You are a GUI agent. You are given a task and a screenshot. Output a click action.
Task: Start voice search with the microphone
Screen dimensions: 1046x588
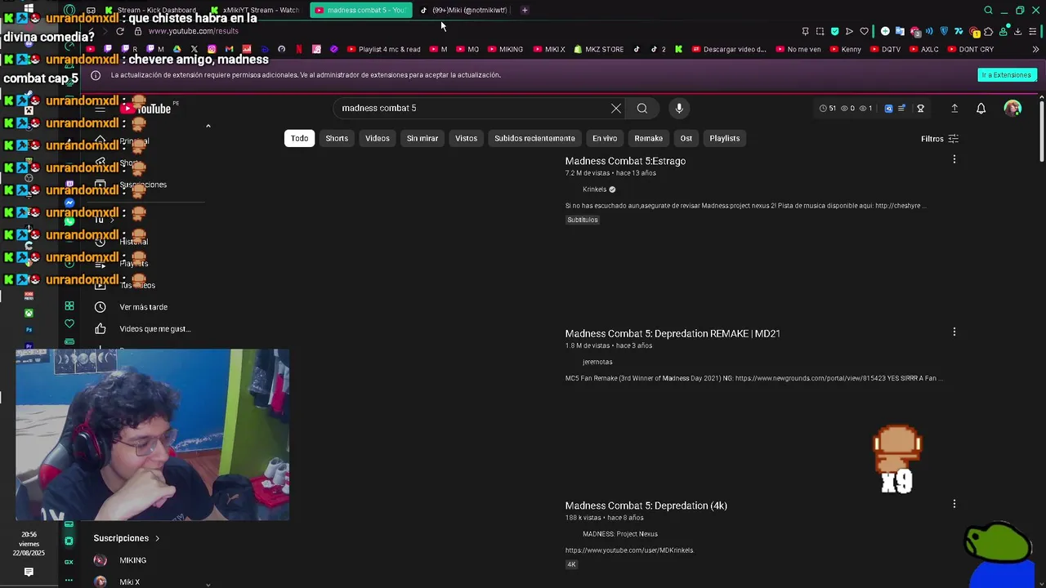[x=679, y=108]
